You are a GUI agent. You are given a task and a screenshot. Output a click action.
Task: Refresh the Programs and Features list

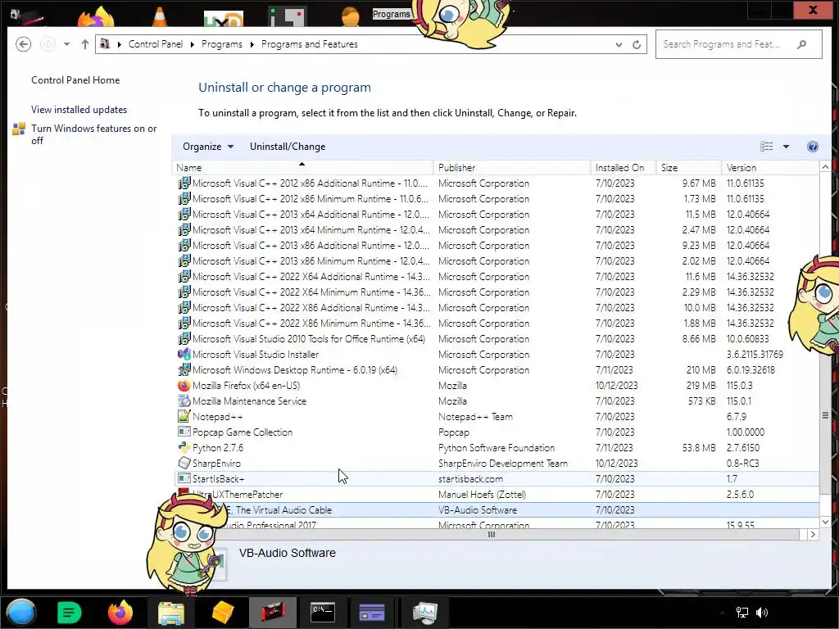click(x=636, y=44)
